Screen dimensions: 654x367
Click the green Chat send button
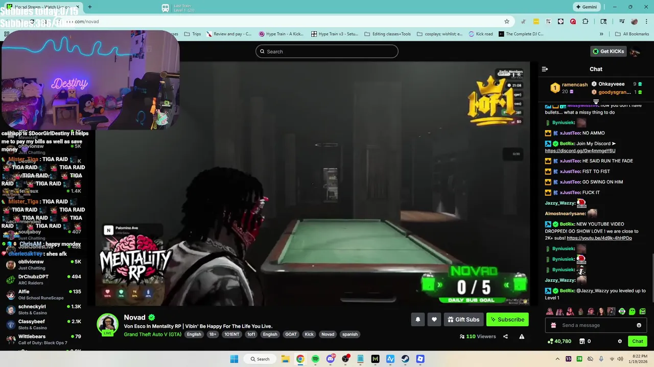[x=638, y=342]
